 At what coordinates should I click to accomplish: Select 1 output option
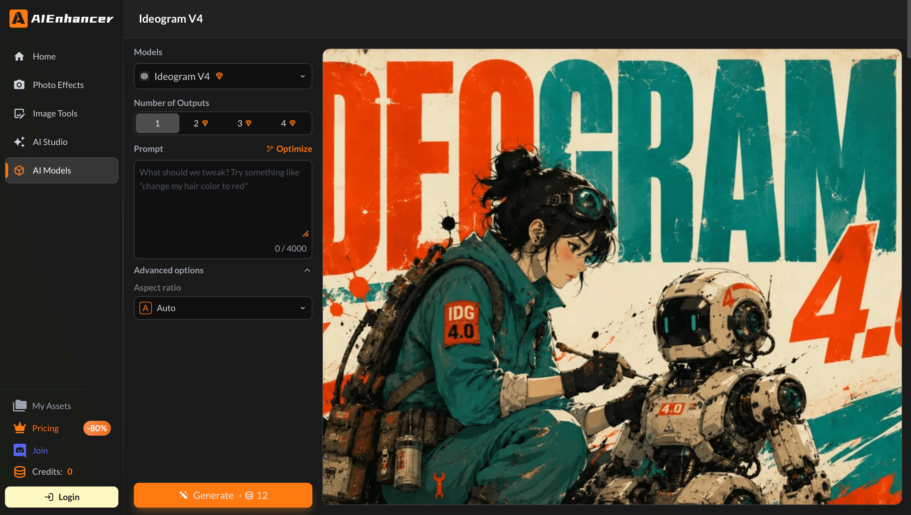157,123
